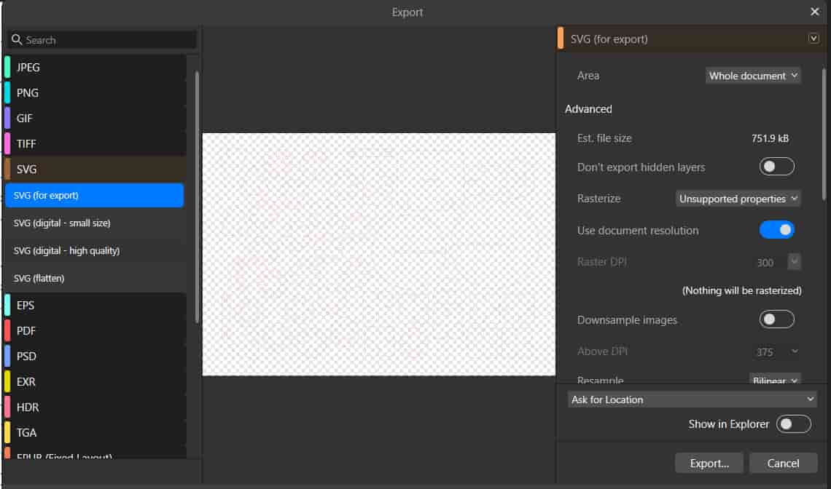Click the (Nothing will be rasterized) note

(x=741, y=290)
